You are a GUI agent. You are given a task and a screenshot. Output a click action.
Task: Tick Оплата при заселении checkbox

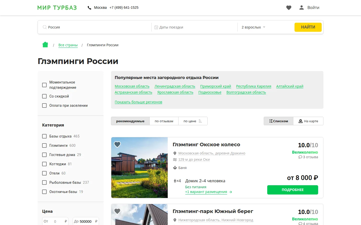(44, 105)
